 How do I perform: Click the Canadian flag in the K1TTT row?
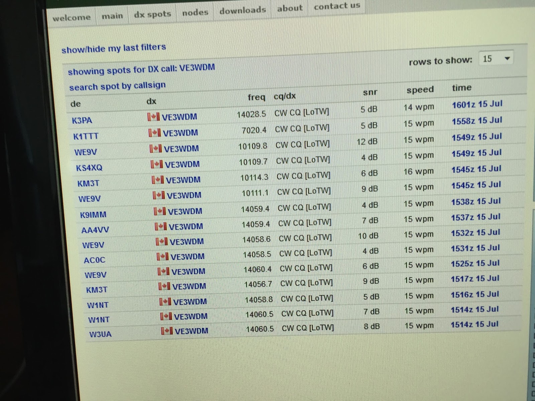tap(154, 133)
